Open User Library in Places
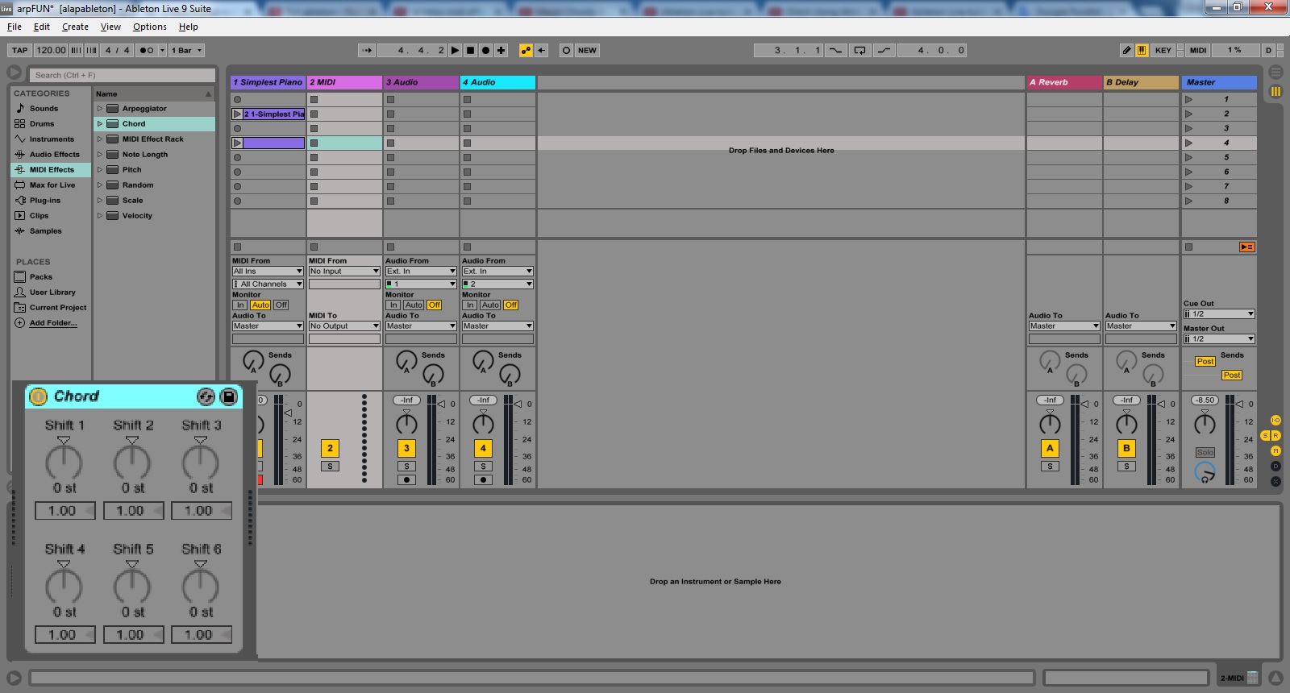Viewport: 1290px width, 693px height. tap(52, 293)
